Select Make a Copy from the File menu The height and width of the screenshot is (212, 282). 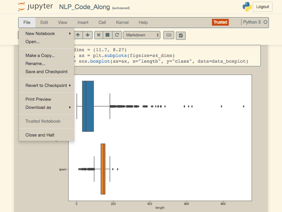39,55
